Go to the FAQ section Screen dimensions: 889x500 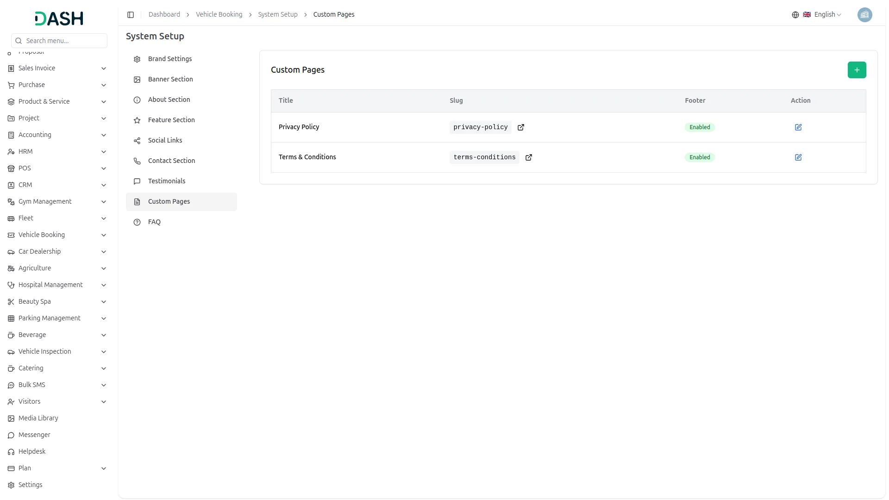point(154,222)
